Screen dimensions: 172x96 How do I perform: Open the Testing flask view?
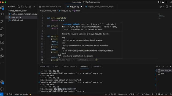[2, 49]
